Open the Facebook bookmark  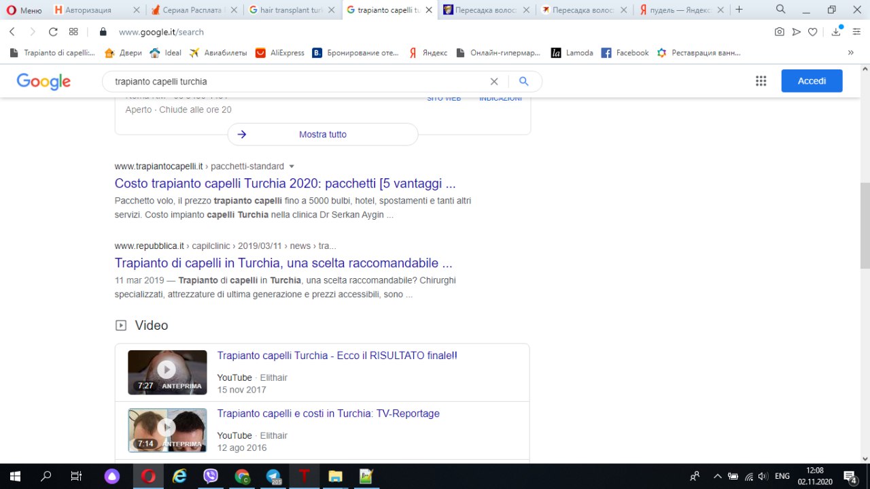coord(625,52)
